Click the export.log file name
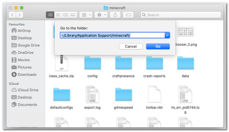Image resolution: width=229 pixels, height=132 pixels. point(92,108)
